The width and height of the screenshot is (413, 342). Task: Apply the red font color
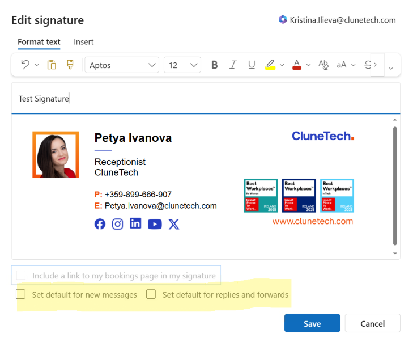(297, 65)
